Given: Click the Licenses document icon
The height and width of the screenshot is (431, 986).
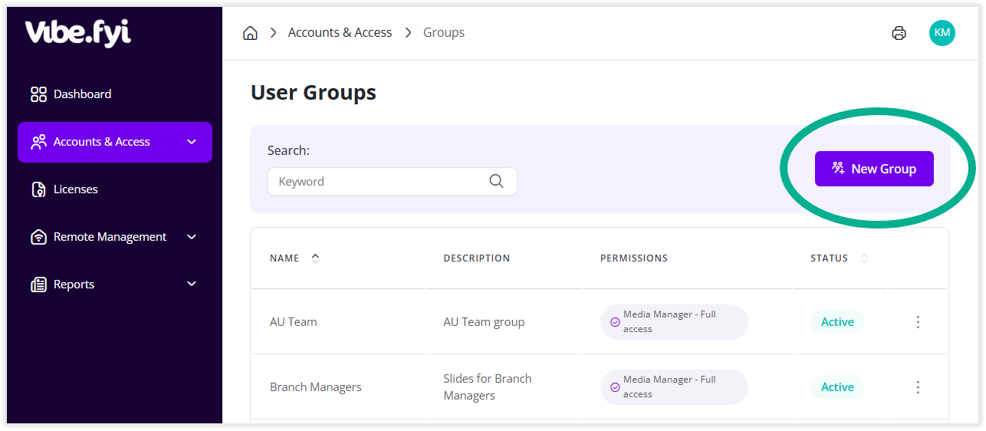Looking at the screenshot, I should [x=38, y=189].
